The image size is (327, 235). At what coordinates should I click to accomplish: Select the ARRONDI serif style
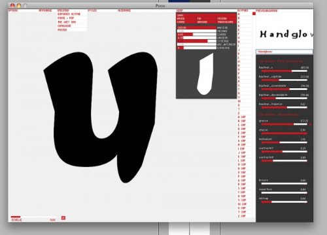click(x=202, y=22)
